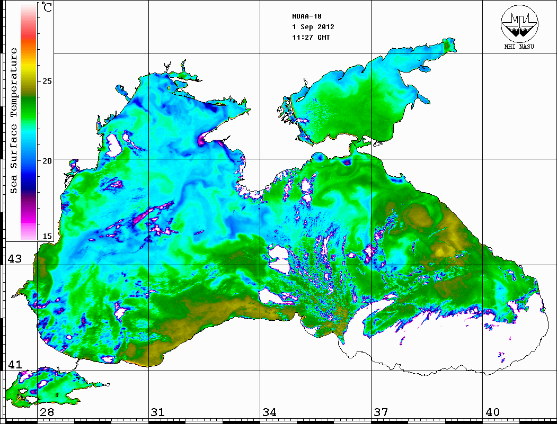Click the longitude label '37'
The width and height of the screenshot is (557, 424).
(381, 412)
